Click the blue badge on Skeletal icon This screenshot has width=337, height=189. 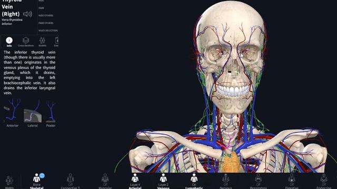click(x=42, y=175)
